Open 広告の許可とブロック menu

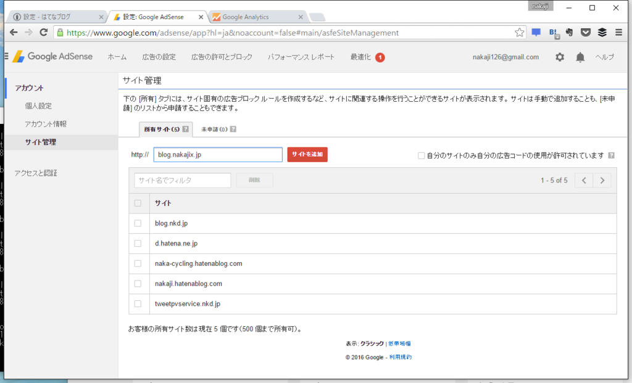(x=222, y=57)
